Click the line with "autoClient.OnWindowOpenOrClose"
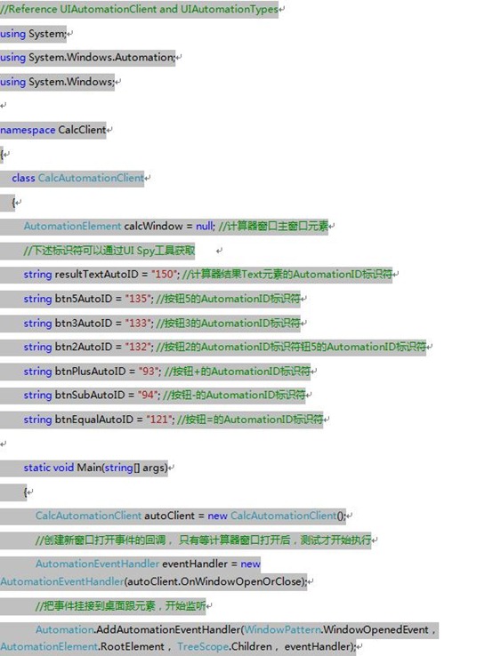 154,581
